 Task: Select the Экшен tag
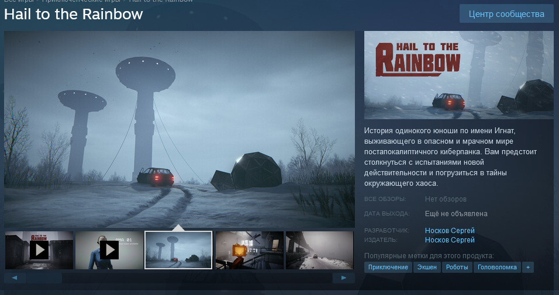pos(427,267)
